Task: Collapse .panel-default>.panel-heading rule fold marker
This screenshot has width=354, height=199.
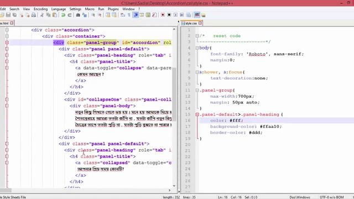Action: tap(197, 114)
